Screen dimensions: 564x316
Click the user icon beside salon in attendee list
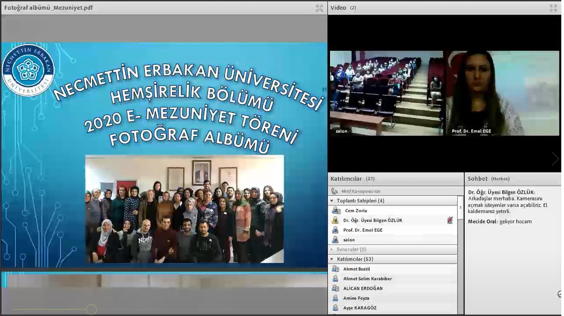[x=335, y=240]
